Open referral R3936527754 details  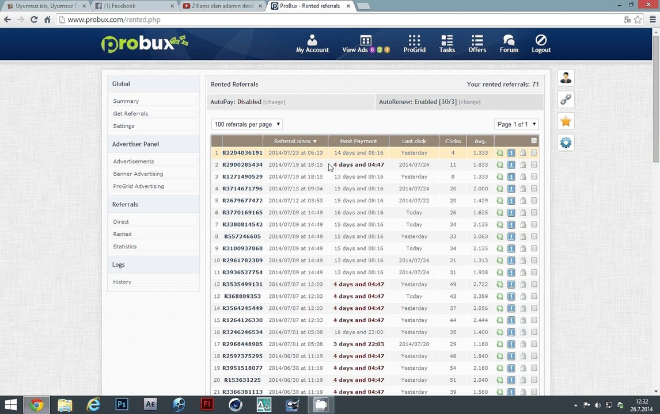(242, 273)
